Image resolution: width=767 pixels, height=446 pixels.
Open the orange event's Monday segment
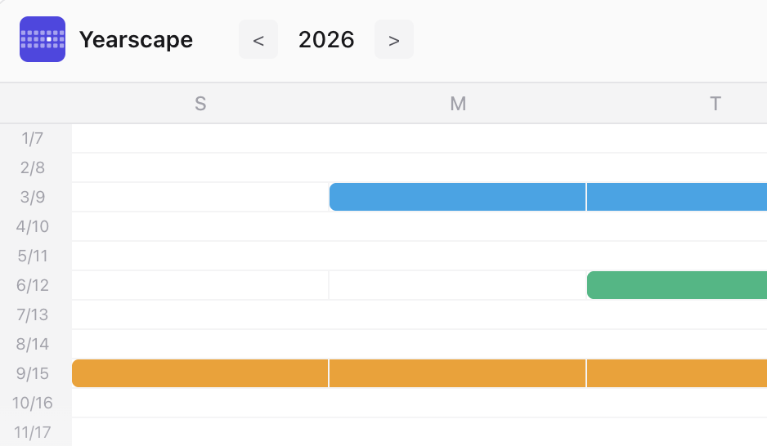(x=457, y=373)
